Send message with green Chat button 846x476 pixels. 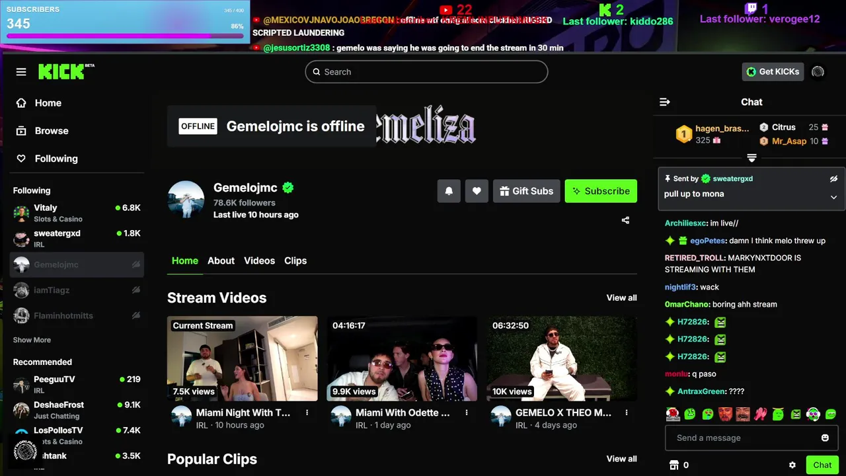pyautogui.click(x=822, y=465)
